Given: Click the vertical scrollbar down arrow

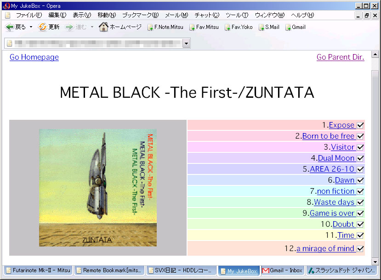Looking at the screenshot, I should [375, 261].
